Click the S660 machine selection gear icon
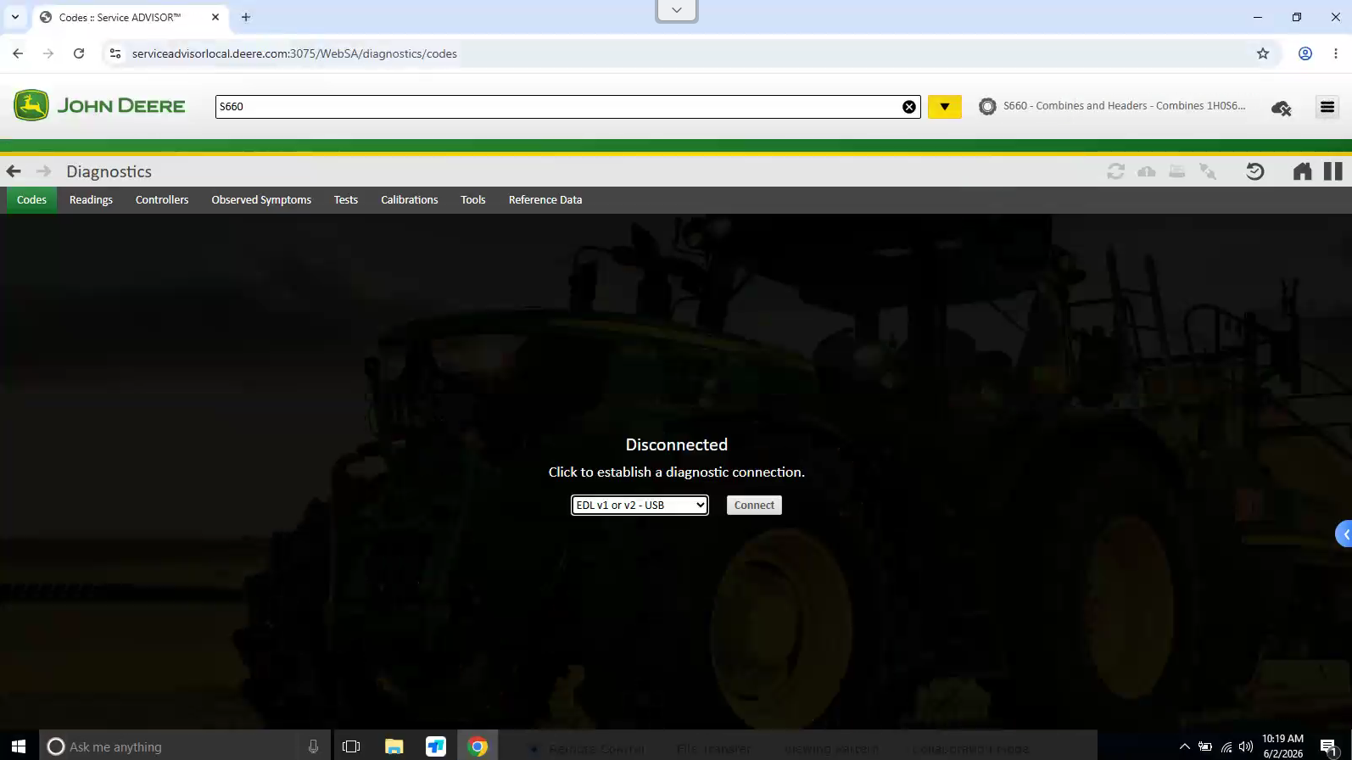1352x760 pixels. point(987,106)
